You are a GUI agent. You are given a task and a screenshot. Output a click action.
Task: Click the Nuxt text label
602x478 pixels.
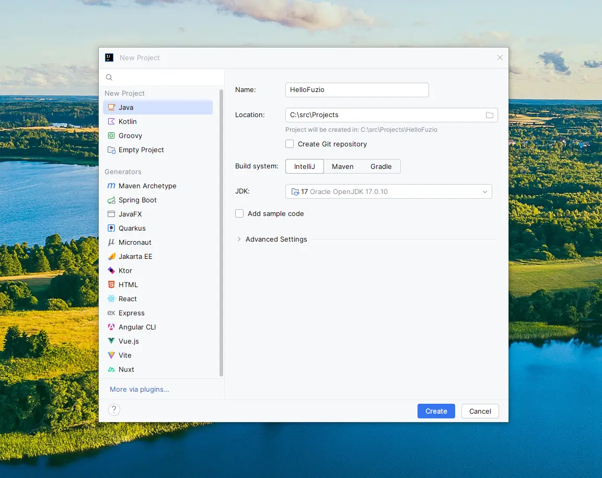pos(126,370)
